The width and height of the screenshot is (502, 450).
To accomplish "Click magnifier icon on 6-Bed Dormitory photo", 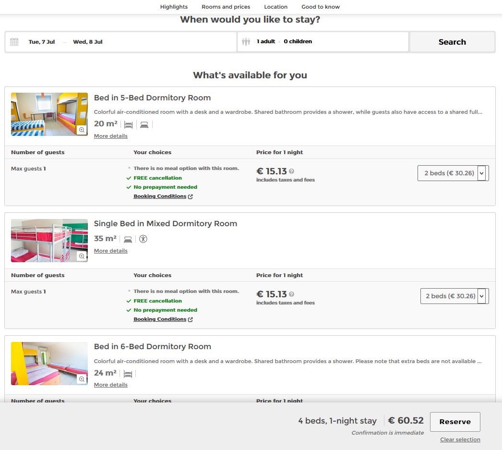I will 82,379.
